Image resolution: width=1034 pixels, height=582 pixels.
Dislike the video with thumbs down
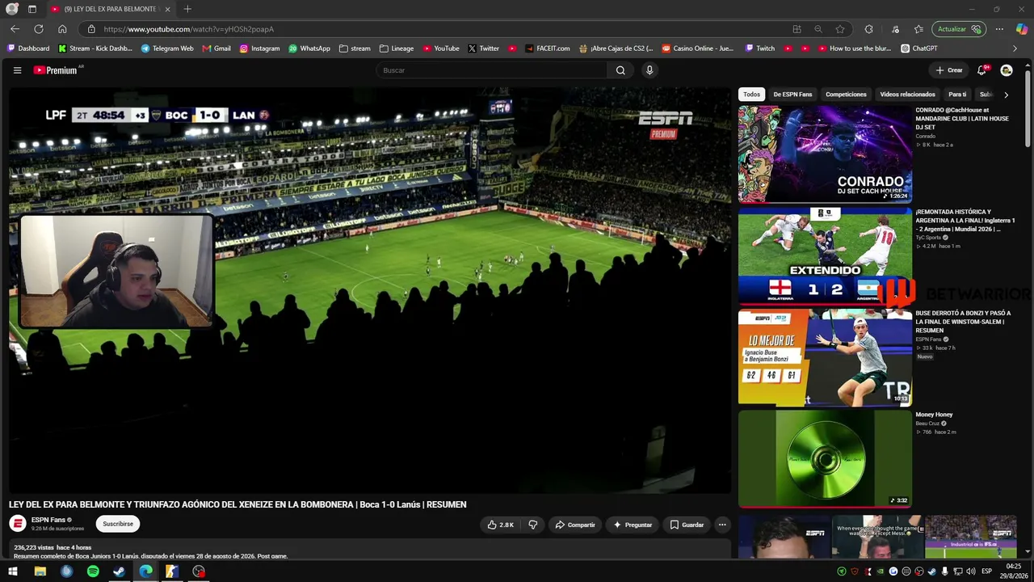(x=533, y=525)
